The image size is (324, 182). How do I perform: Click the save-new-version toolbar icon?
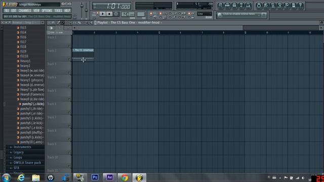(265, 5)
